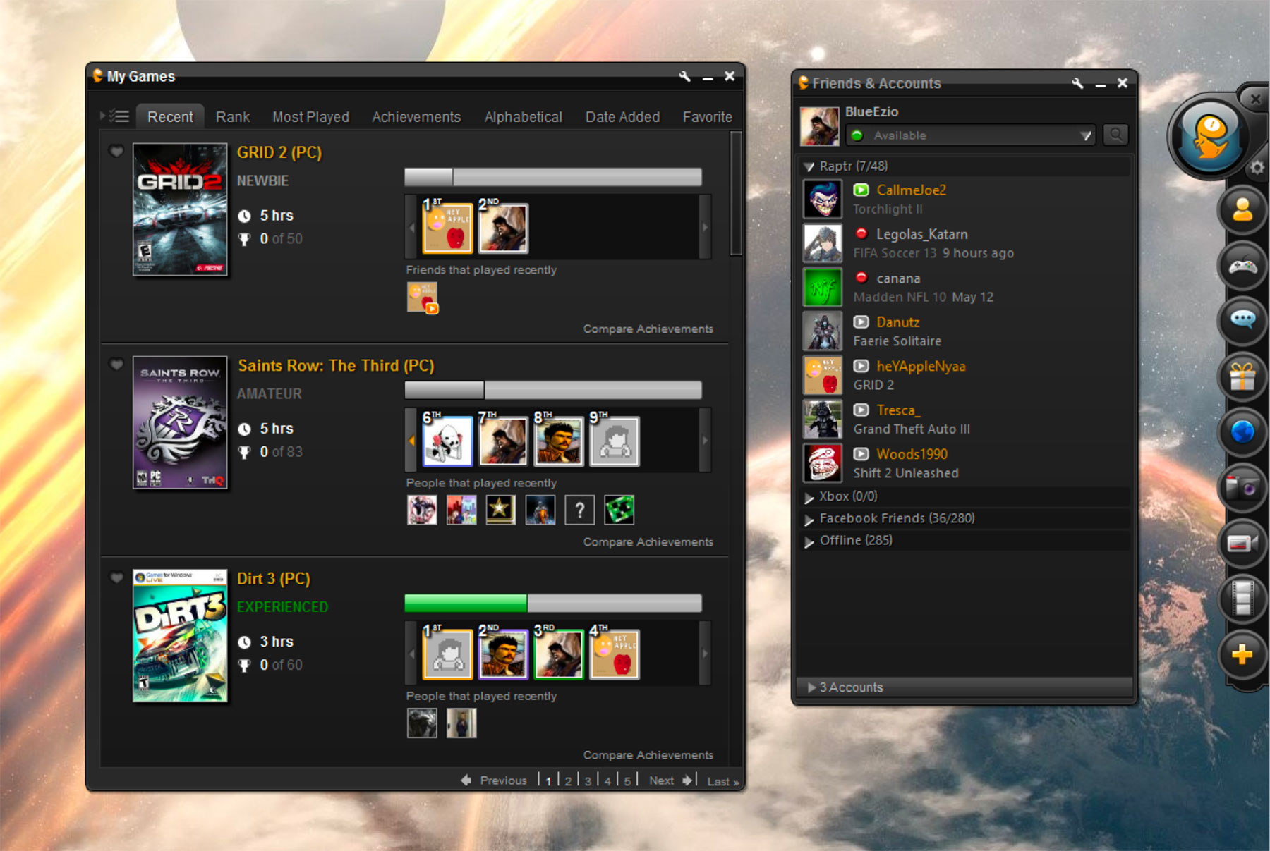Viewport: 1270px width, 851px height.
Task: Favorite Saints Row: The Third heart icon
Action: pos(116,365)
